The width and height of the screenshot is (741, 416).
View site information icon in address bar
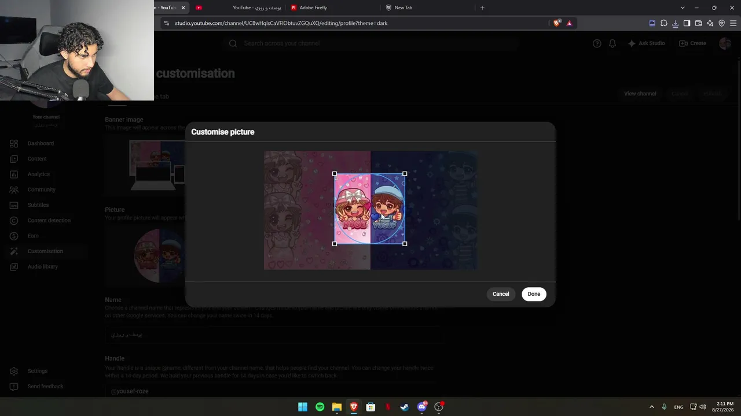(167, 23)
